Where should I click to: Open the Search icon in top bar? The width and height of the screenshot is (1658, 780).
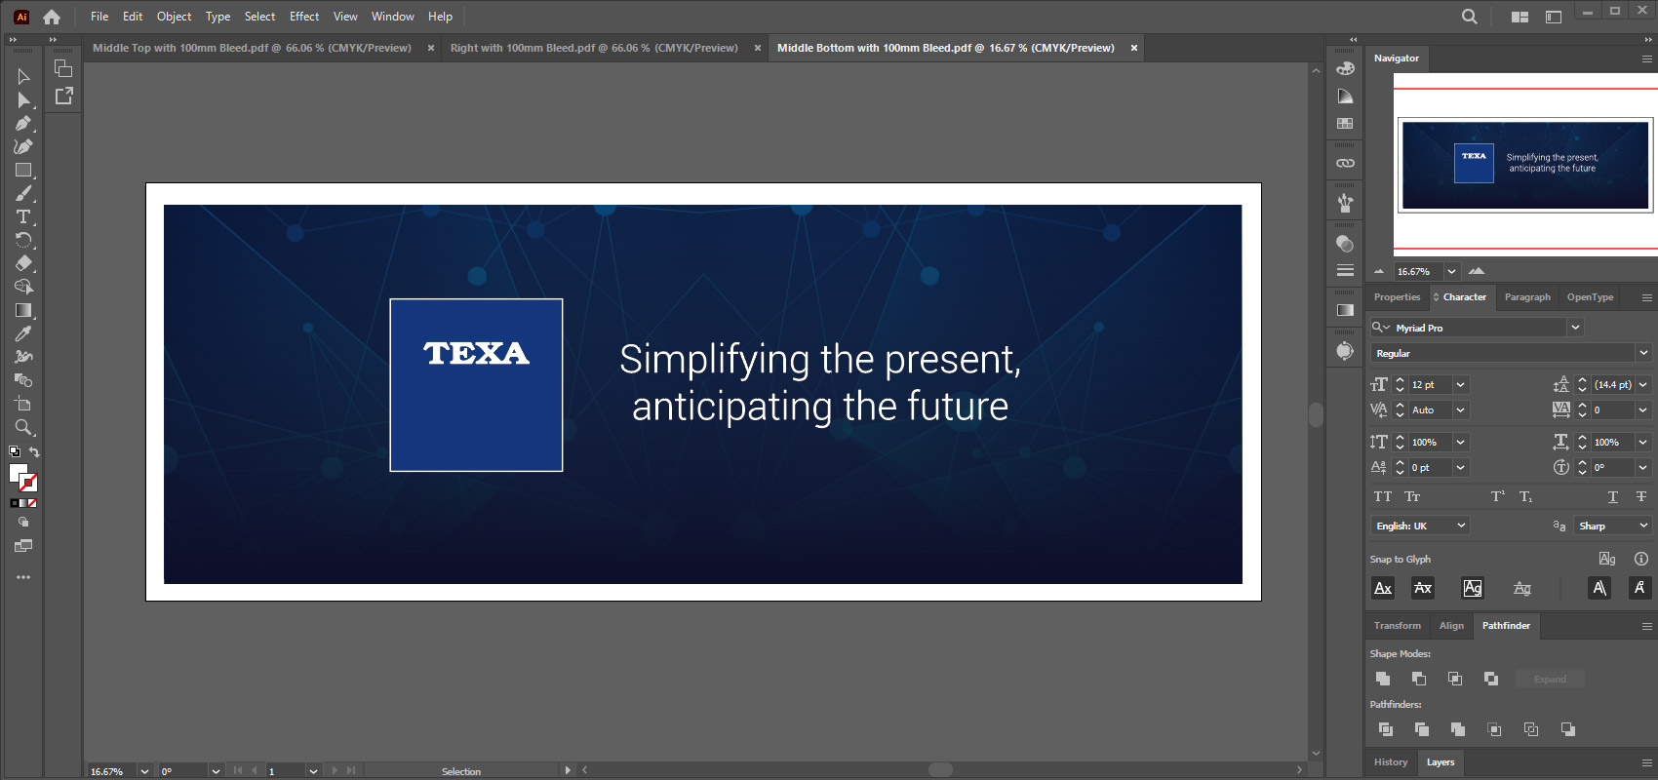1470,17
